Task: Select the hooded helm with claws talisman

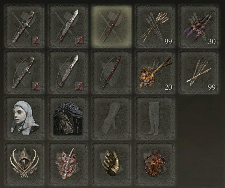Action: pyautogui.click(x=24, y=163)
